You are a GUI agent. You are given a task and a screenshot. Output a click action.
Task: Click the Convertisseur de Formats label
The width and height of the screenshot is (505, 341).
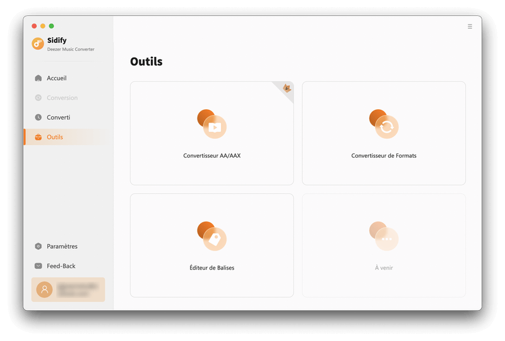(x=384, y=156)
